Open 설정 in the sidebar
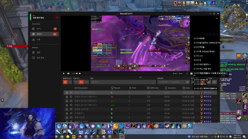 coord(38,52)
